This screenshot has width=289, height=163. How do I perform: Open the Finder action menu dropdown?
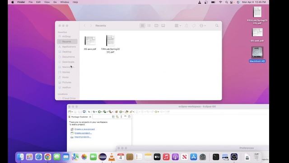[x=203, y=26]
